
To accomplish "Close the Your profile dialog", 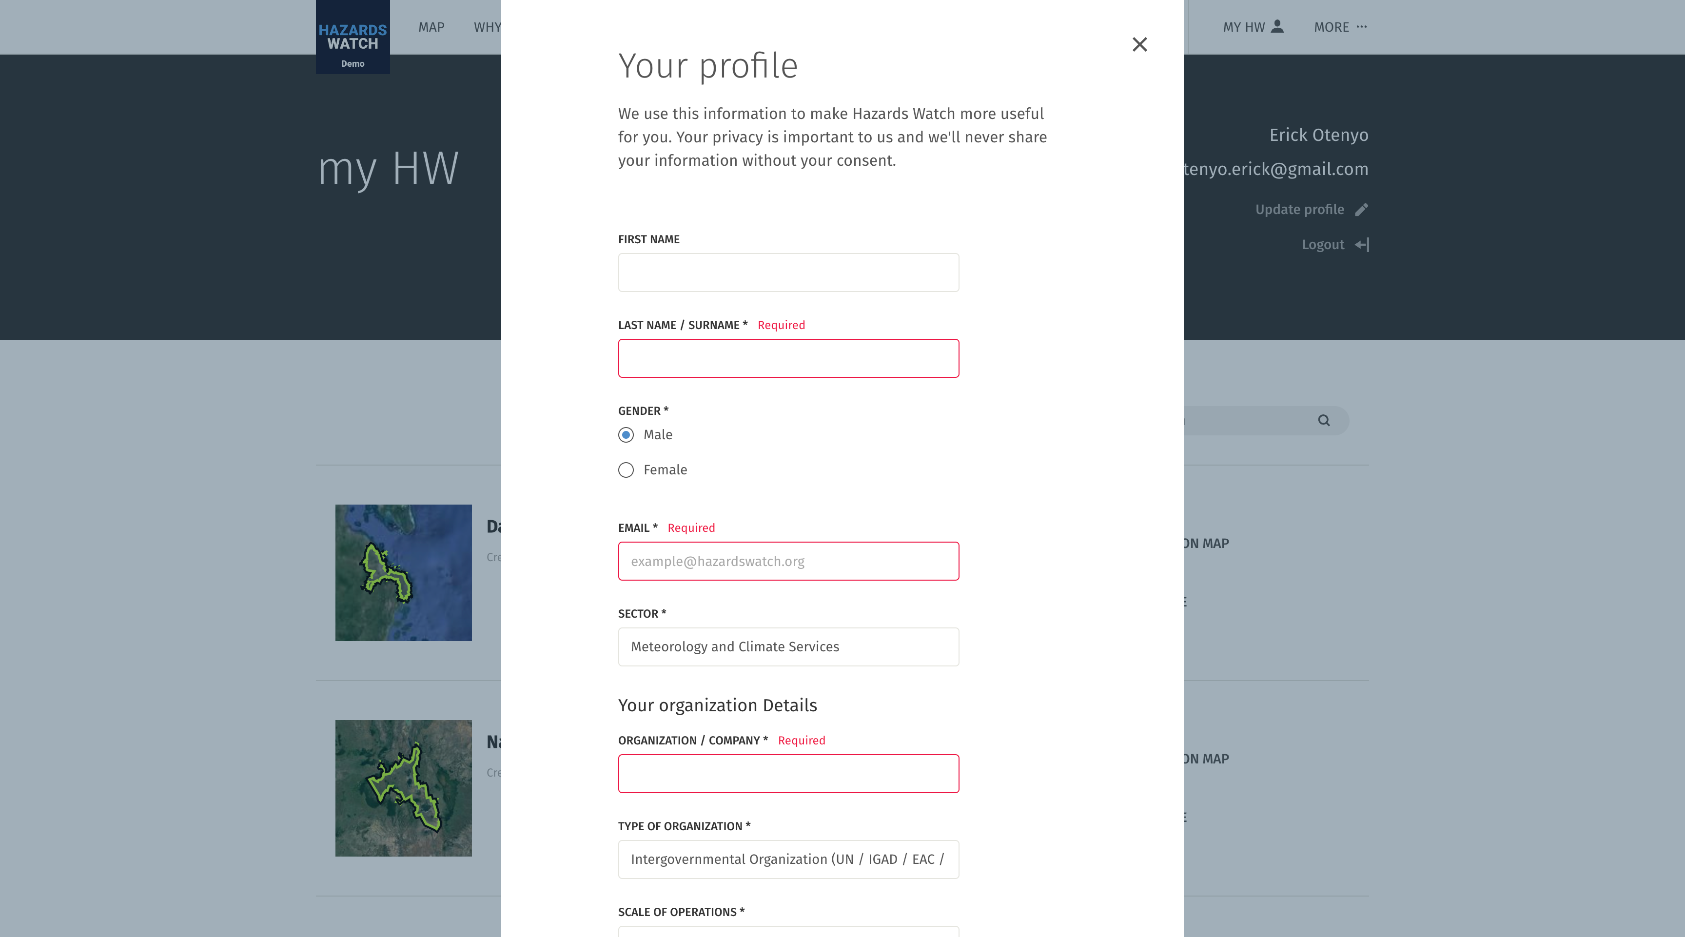I will tap(1139, 44).
